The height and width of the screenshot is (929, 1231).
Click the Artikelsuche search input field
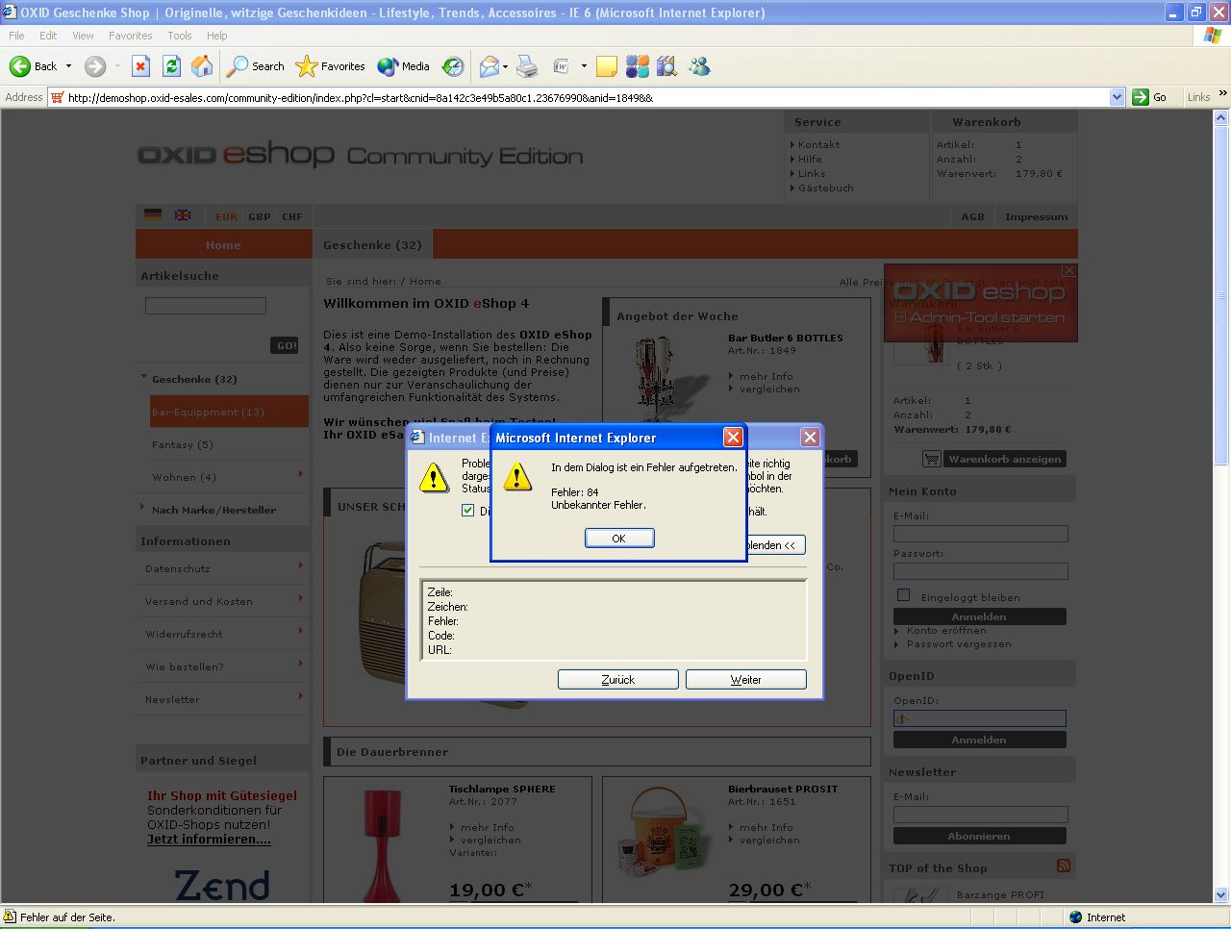pos(206,306)
